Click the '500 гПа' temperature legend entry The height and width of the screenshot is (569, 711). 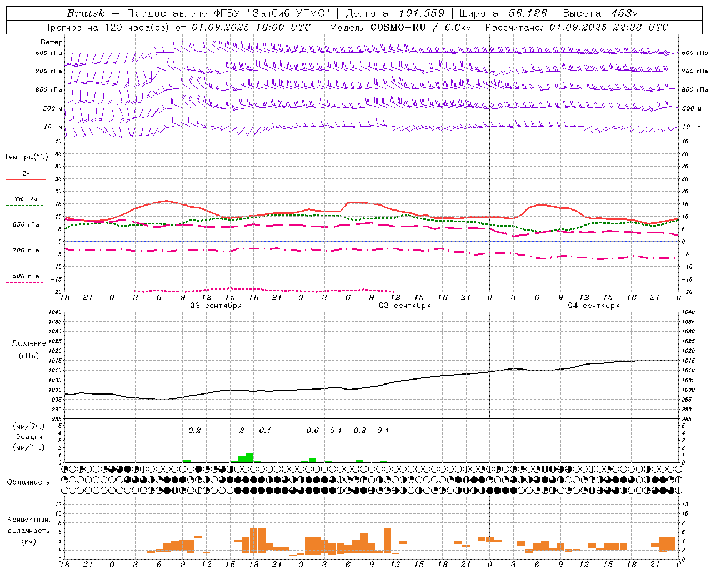click(26, 276)
